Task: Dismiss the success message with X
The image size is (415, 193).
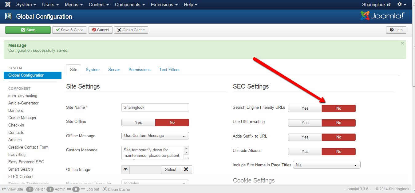Action: coord(402,44)
